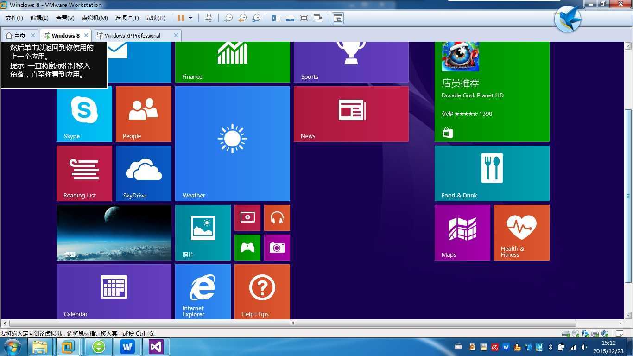Open the 帮助(H) menu
This screenshot has height=356, width=633.
[x=156, y=18]
